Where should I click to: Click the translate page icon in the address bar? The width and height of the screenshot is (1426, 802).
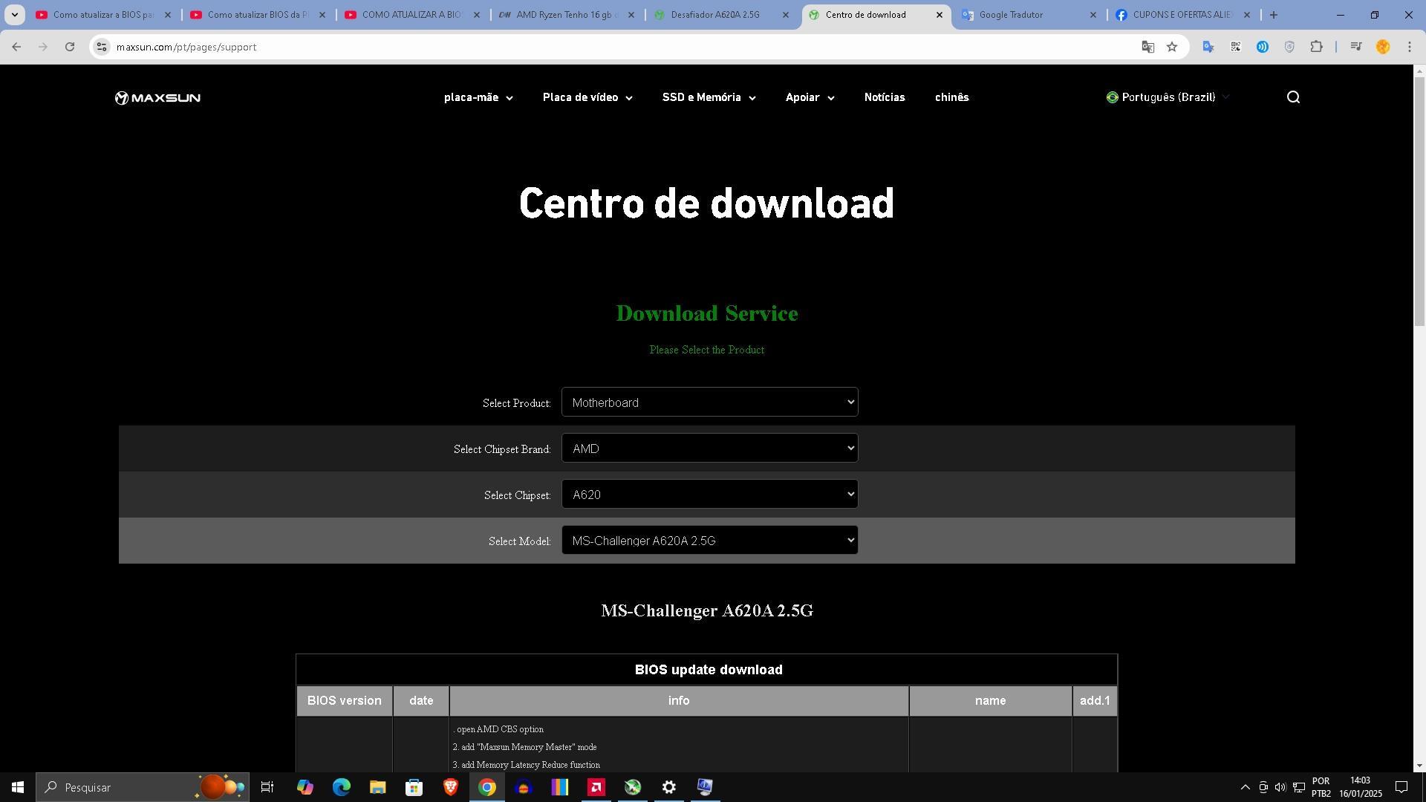pyautogui.click(x=1147, y=47)
